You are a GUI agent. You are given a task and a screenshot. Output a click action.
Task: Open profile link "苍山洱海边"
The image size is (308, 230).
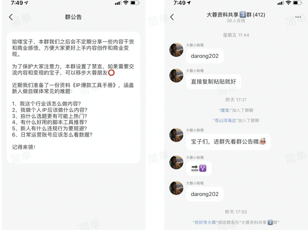click(225, 120)
